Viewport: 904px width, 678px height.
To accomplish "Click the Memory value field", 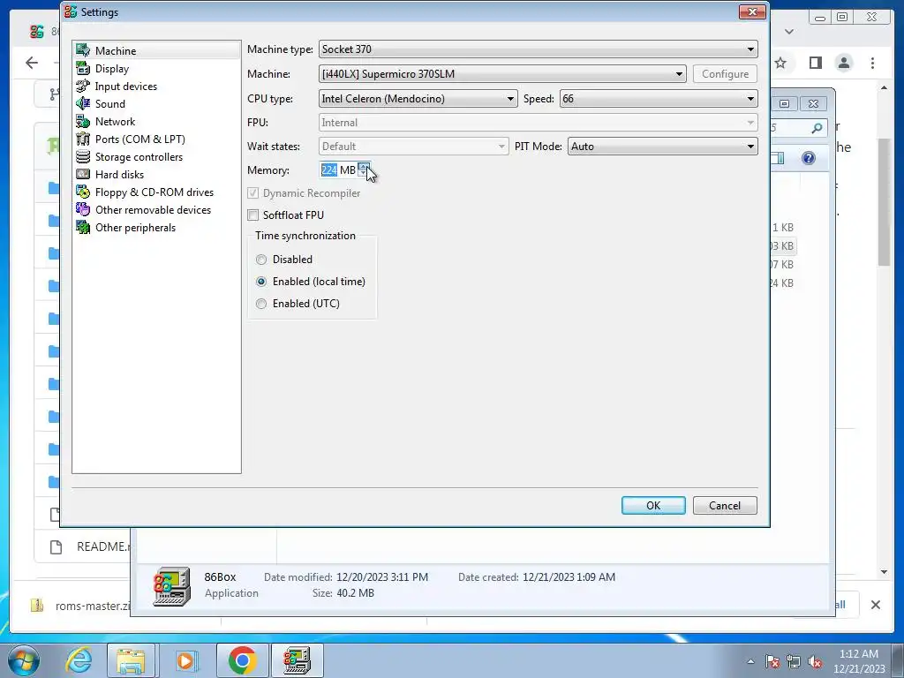I will 338,170.
